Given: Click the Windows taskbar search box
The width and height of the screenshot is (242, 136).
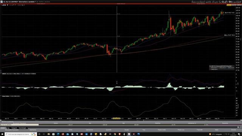Looking at the screenshot, I should 21,134.
